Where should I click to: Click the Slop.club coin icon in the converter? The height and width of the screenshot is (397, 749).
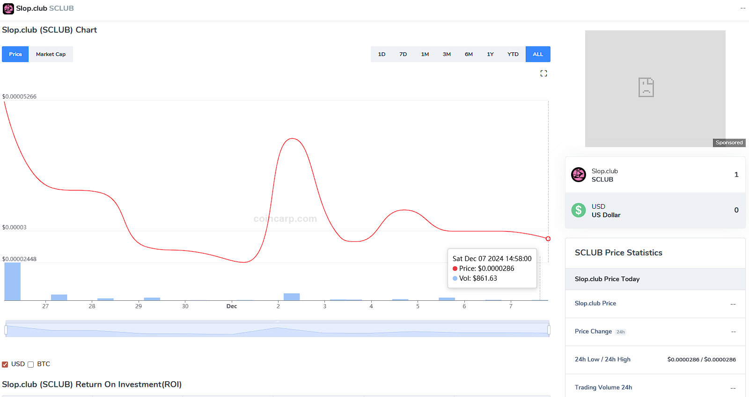pyautogui.click(x=579, y=175)
